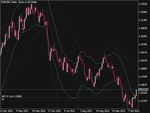Click the 1.18005 price scale label
Image resolution: width=150 pixels, height=113 pixels.
coord(143,69)
